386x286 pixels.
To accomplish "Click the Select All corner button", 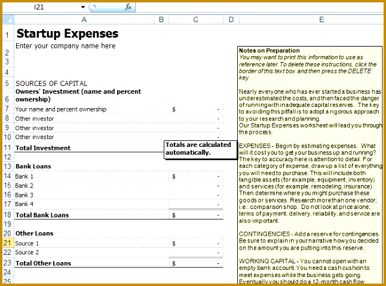I will coord(8,20).
